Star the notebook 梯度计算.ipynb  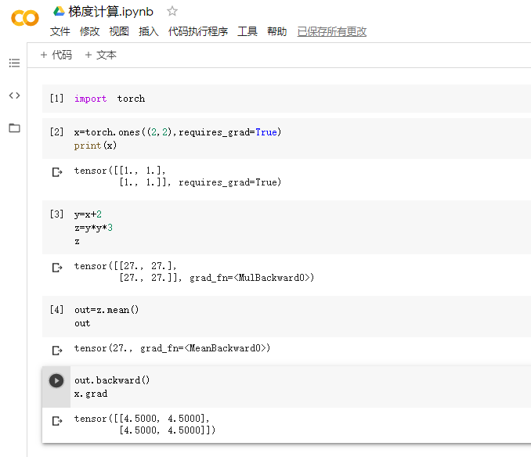tap(172, 12)
